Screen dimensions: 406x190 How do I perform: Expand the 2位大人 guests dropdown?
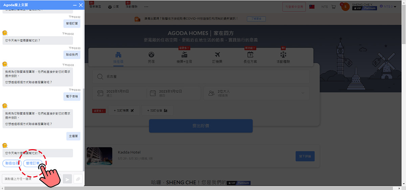click(256, 93)
